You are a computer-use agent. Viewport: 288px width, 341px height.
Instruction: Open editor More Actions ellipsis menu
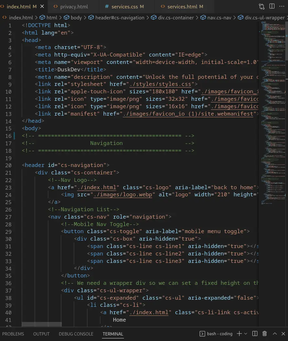click(282, 6)
